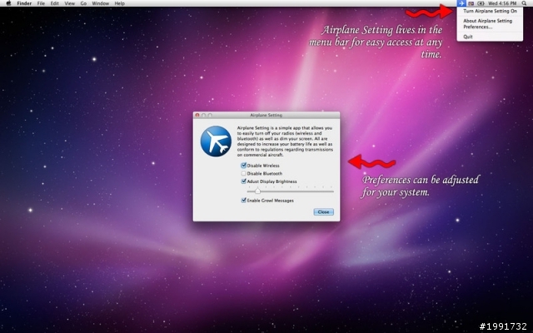Click the red close window button of dialog

point(197,115)
